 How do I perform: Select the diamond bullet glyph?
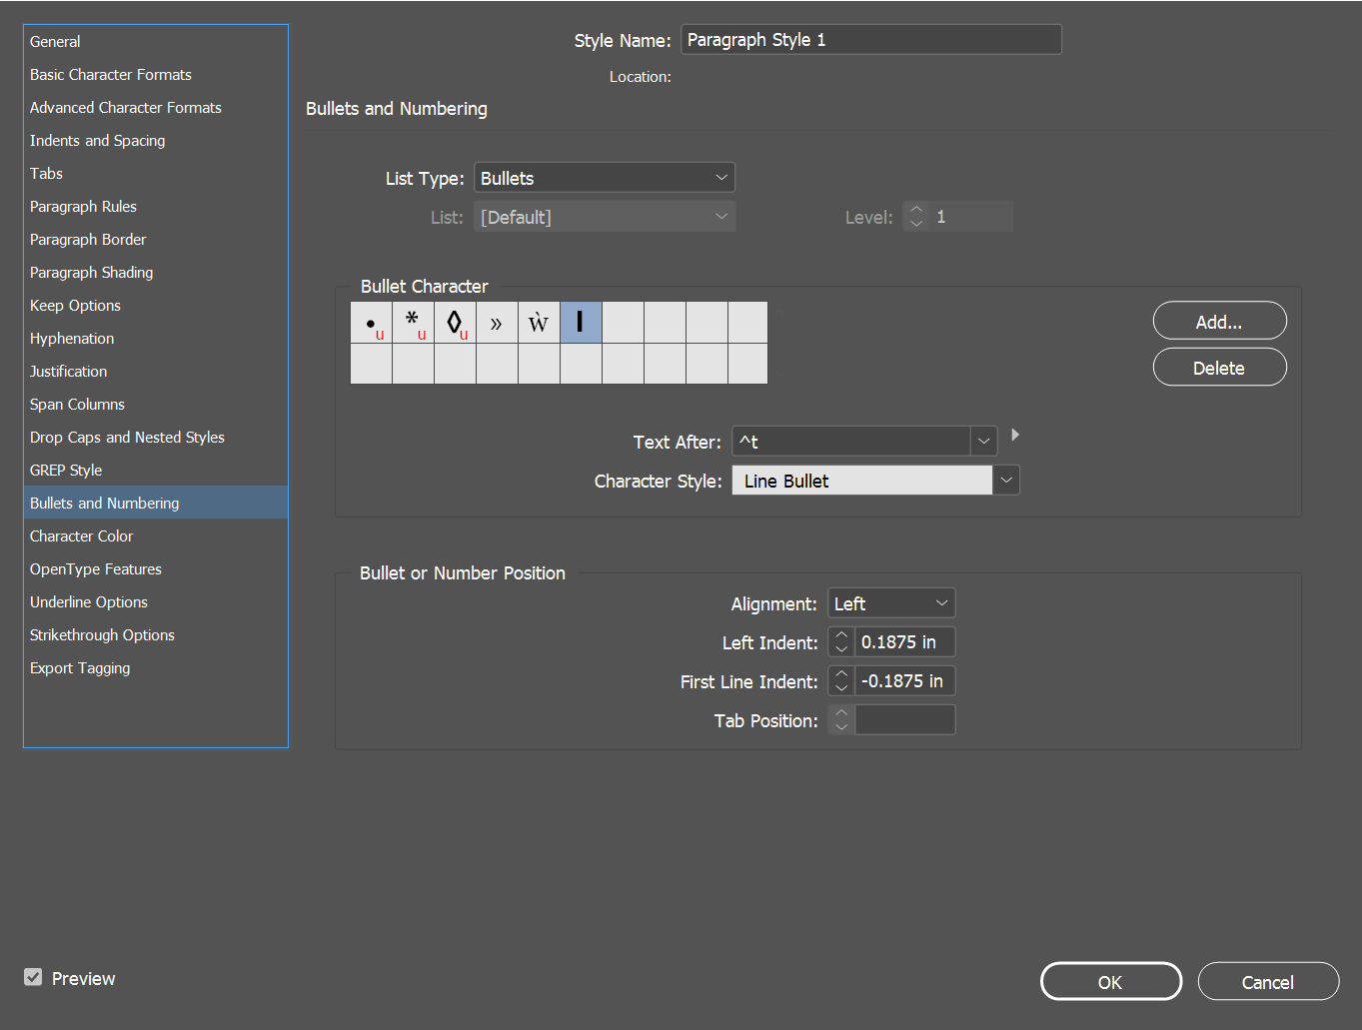pyautogui.click(x=456, y=323)
